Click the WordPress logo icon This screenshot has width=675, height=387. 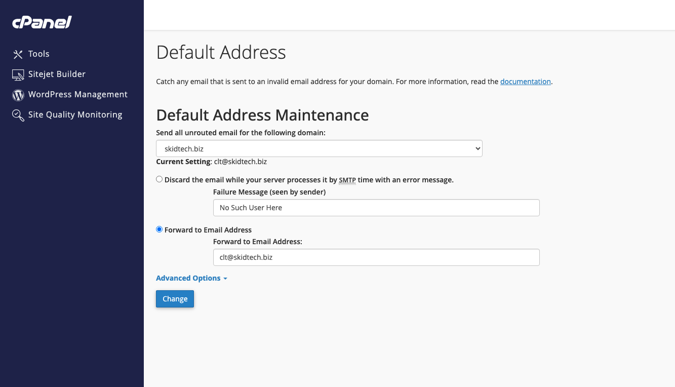pyautogui.click(x=18, y=95)
